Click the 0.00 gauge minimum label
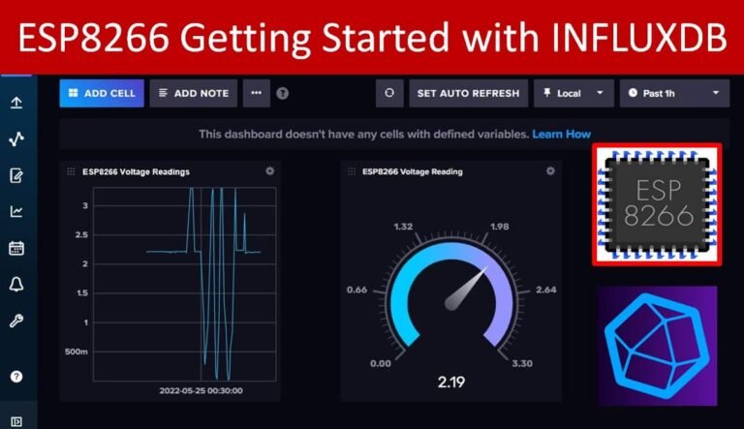The image size is (744, 429). pos(381,363)
